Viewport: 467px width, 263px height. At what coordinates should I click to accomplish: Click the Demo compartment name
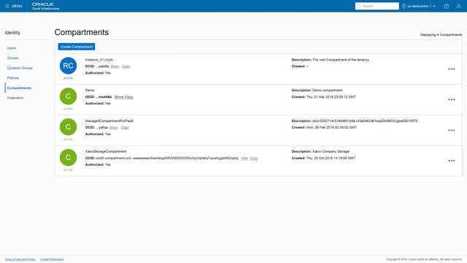click(x=90, y=90)
